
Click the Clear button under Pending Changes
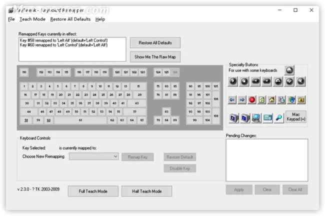(x=267, y=189)
